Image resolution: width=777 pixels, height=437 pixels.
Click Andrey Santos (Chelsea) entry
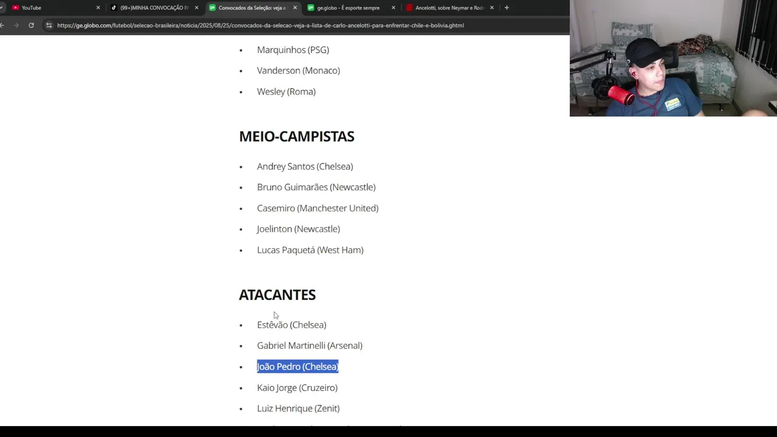click(305, 166)
